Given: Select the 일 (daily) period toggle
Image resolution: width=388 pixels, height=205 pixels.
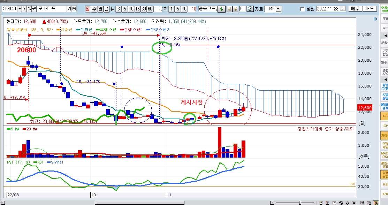Looking at the screenshot, I should coord(88,9).
